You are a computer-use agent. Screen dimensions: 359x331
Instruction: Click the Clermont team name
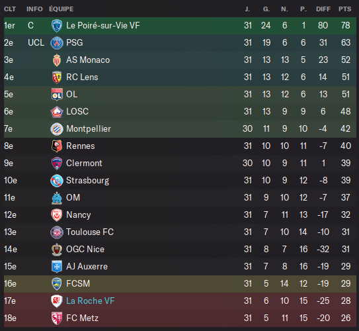(x=84, y=164)
